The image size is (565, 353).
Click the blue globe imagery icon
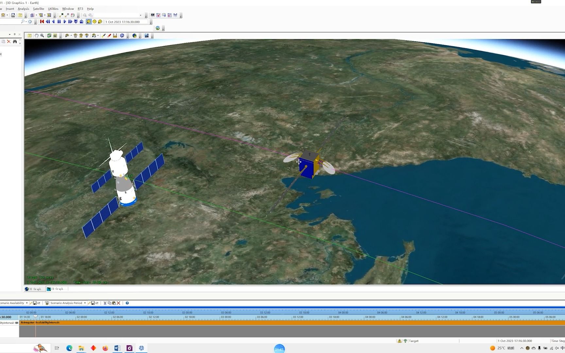coord(122,36)
